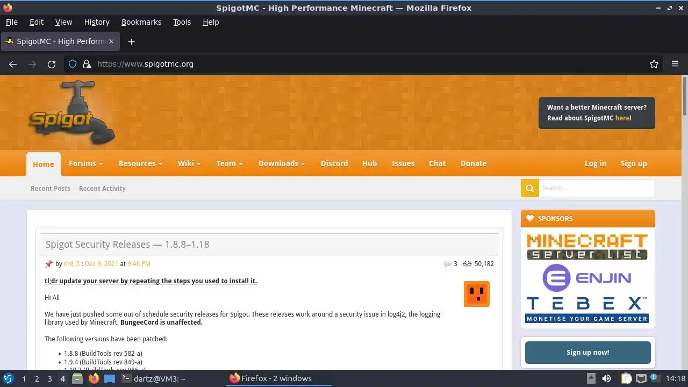Open the Hub navigation link

coord(369,163)
